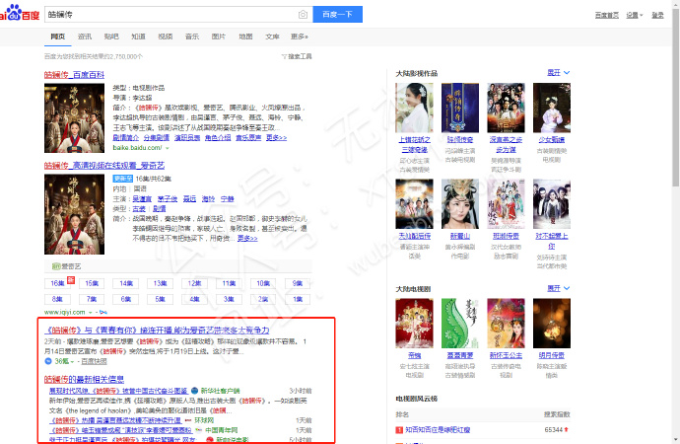The image size is (680, 444).
Task: Open dropdown arrow beside 36氪
Action: tap(72, 361)
